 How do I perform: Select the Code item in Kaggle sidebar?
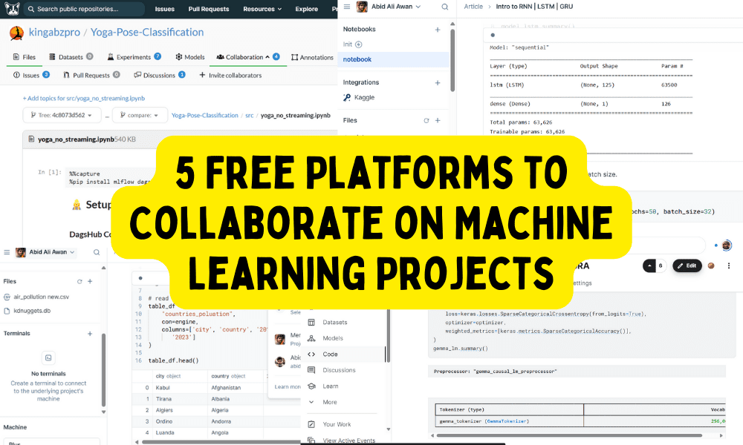330,355
